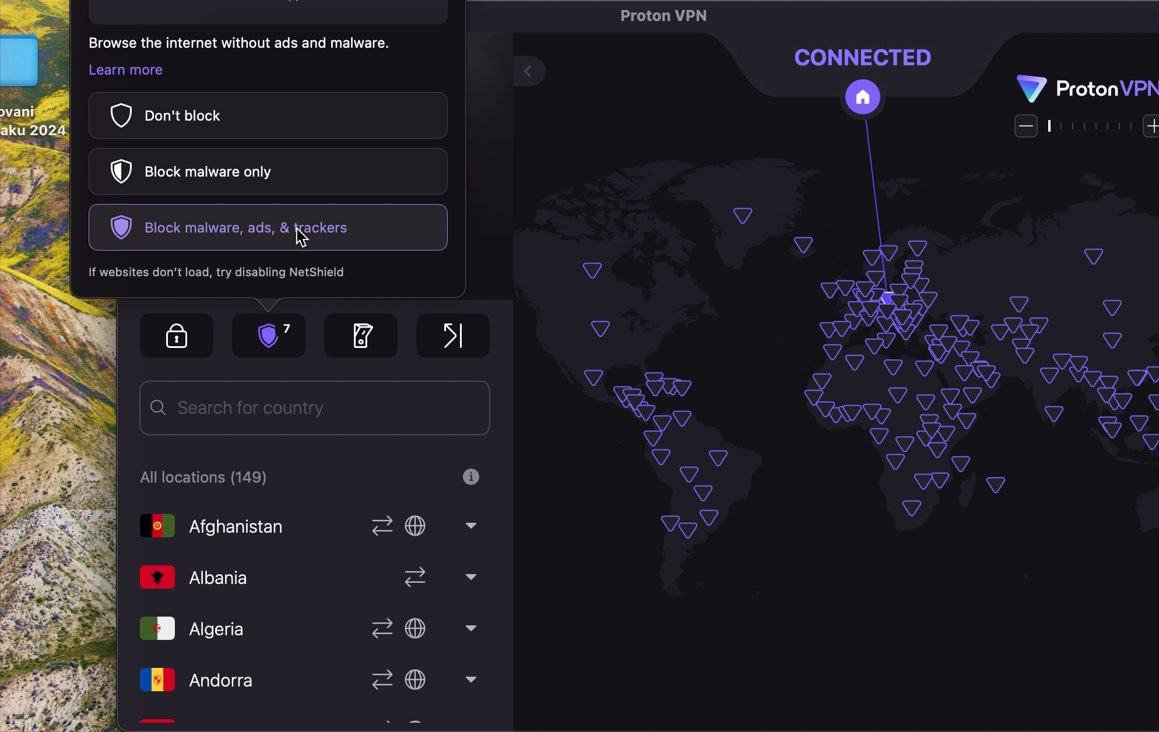Open the Kill Switch button

click(361, 336)
